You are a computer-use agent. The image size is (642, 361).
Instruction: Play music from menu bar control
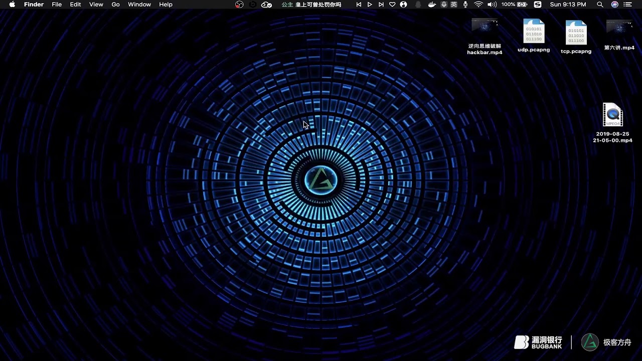point(370,5)
